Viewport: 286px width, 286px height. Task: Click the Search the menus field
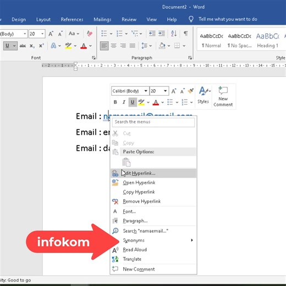click(x=153, y=122)
